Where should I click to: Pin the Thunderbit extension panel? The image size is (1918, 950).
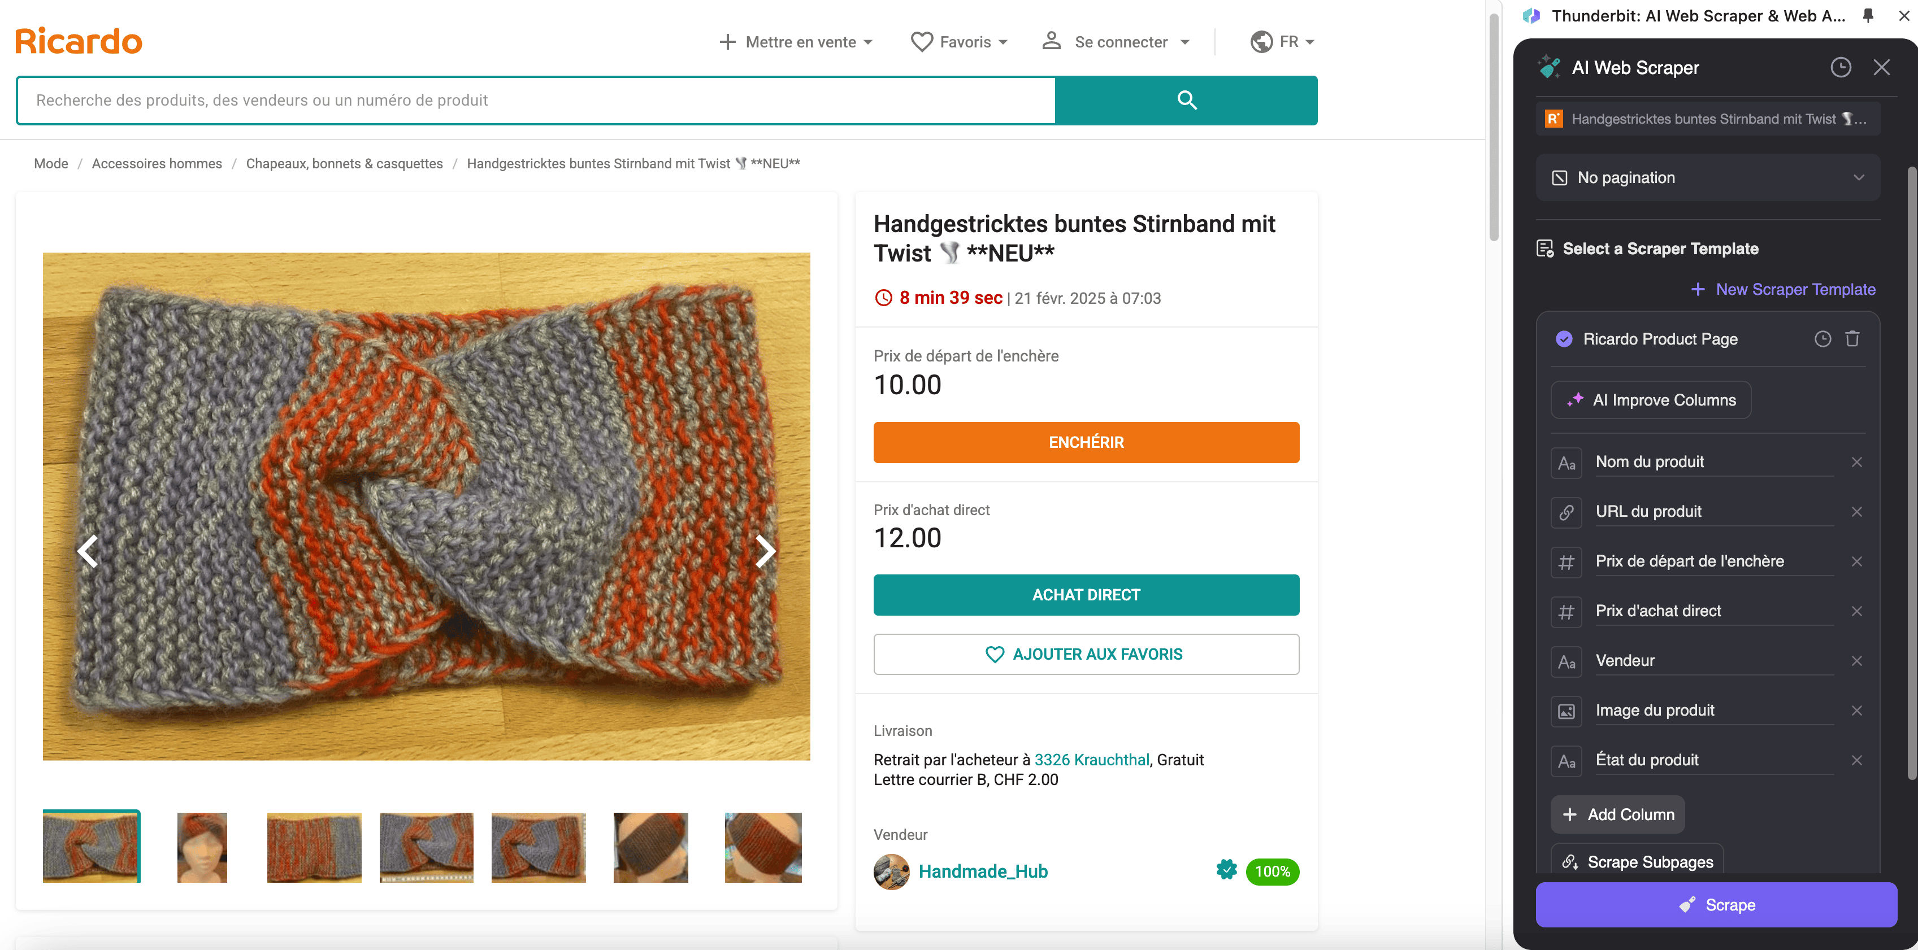1867,16
